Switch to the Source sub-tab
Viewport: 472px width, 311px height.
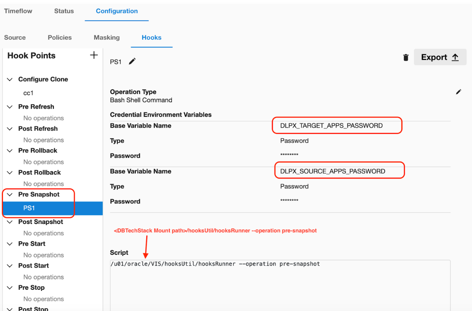click(x=15, y=38)
